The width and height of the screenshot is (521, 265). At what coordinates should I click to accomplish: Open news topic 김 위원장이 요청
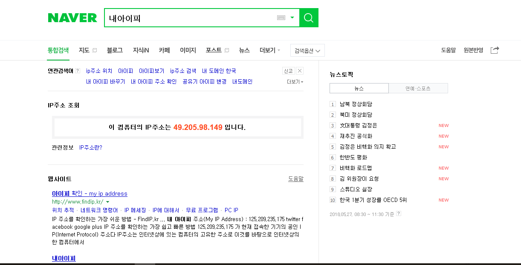pyautogui.click(x=359, y=179)
